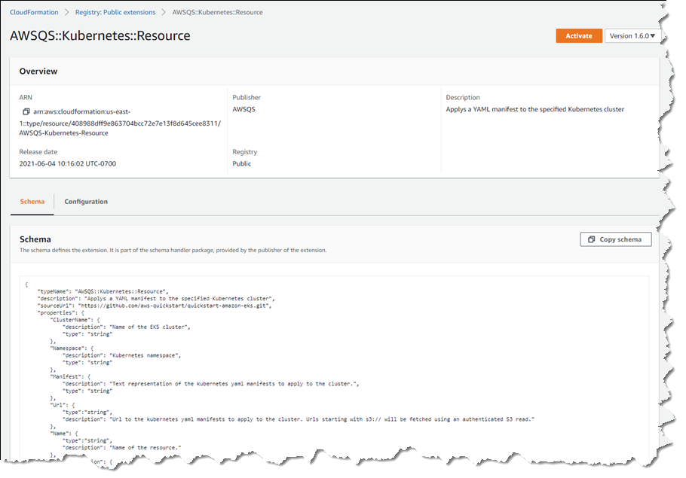This screenshot has height=478, width=686.
Task: Click the description Applys a YAML manifest text
Action: (534, 109)
